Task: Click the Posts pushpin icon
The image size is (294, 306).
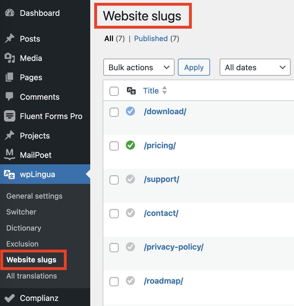Action: tap(10, 39)
